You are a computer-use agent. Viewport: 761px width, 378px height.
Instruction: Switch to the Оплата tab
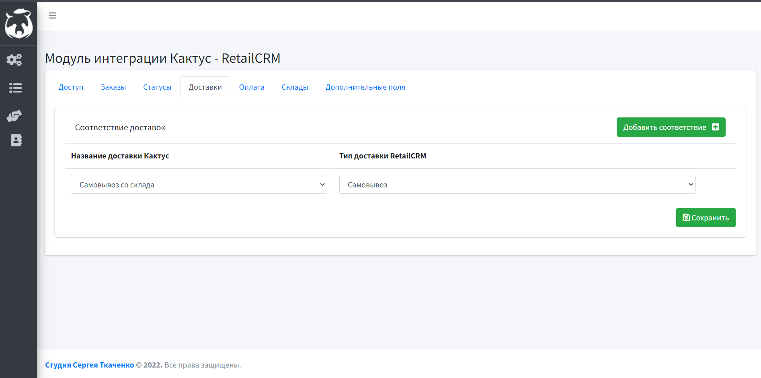[252, 87]
